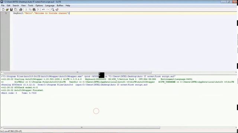Undo last edit with Undo arrow
This screenshot has height=133, width=238.
coord(44,10)
